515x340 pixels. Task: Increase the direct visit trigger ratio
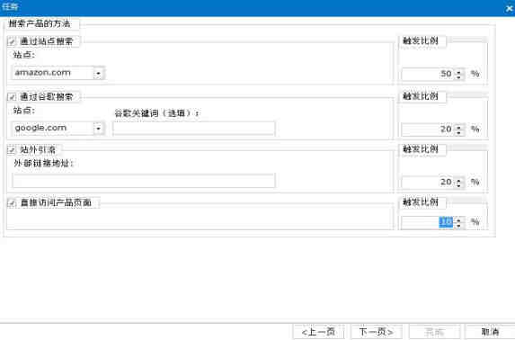tap(459, 219)
